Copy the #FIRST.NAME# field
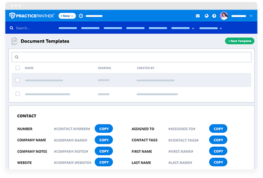 218,151
